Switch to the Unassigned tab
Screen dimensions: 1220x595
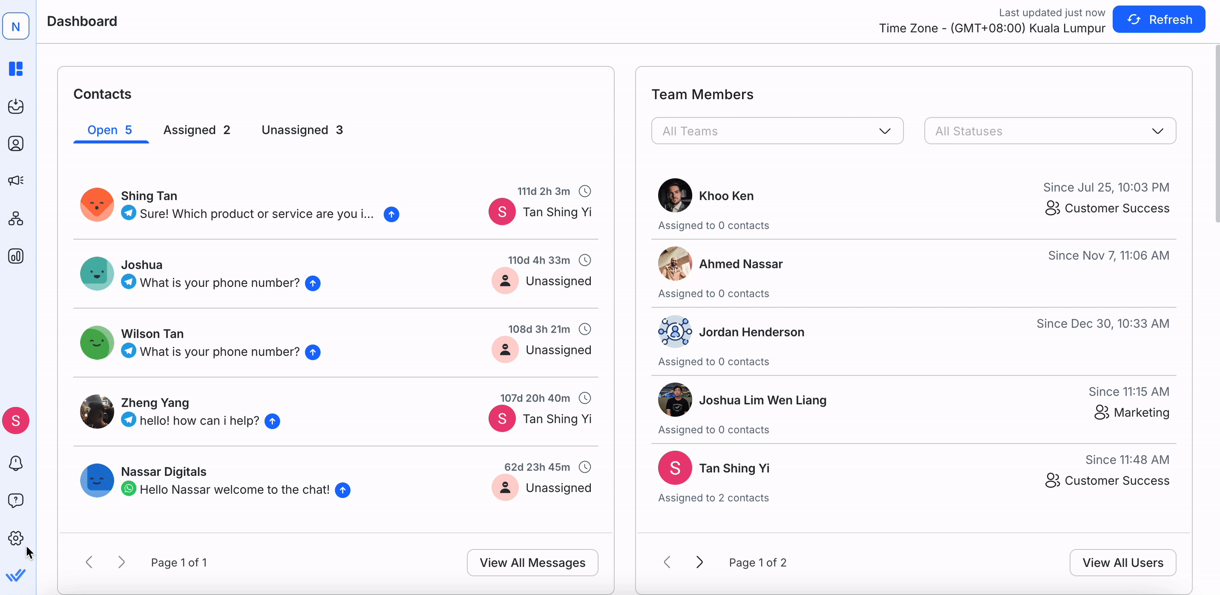pyautogui.click(x=302, y=130)
